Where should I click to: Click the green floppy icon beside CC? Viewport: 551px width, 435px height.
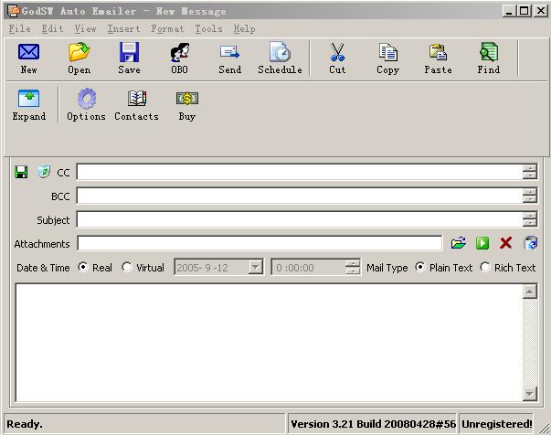click(21, 172)
